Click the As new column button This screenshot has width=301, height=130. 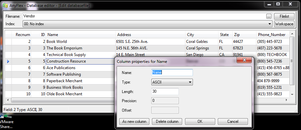click(134, 121)
